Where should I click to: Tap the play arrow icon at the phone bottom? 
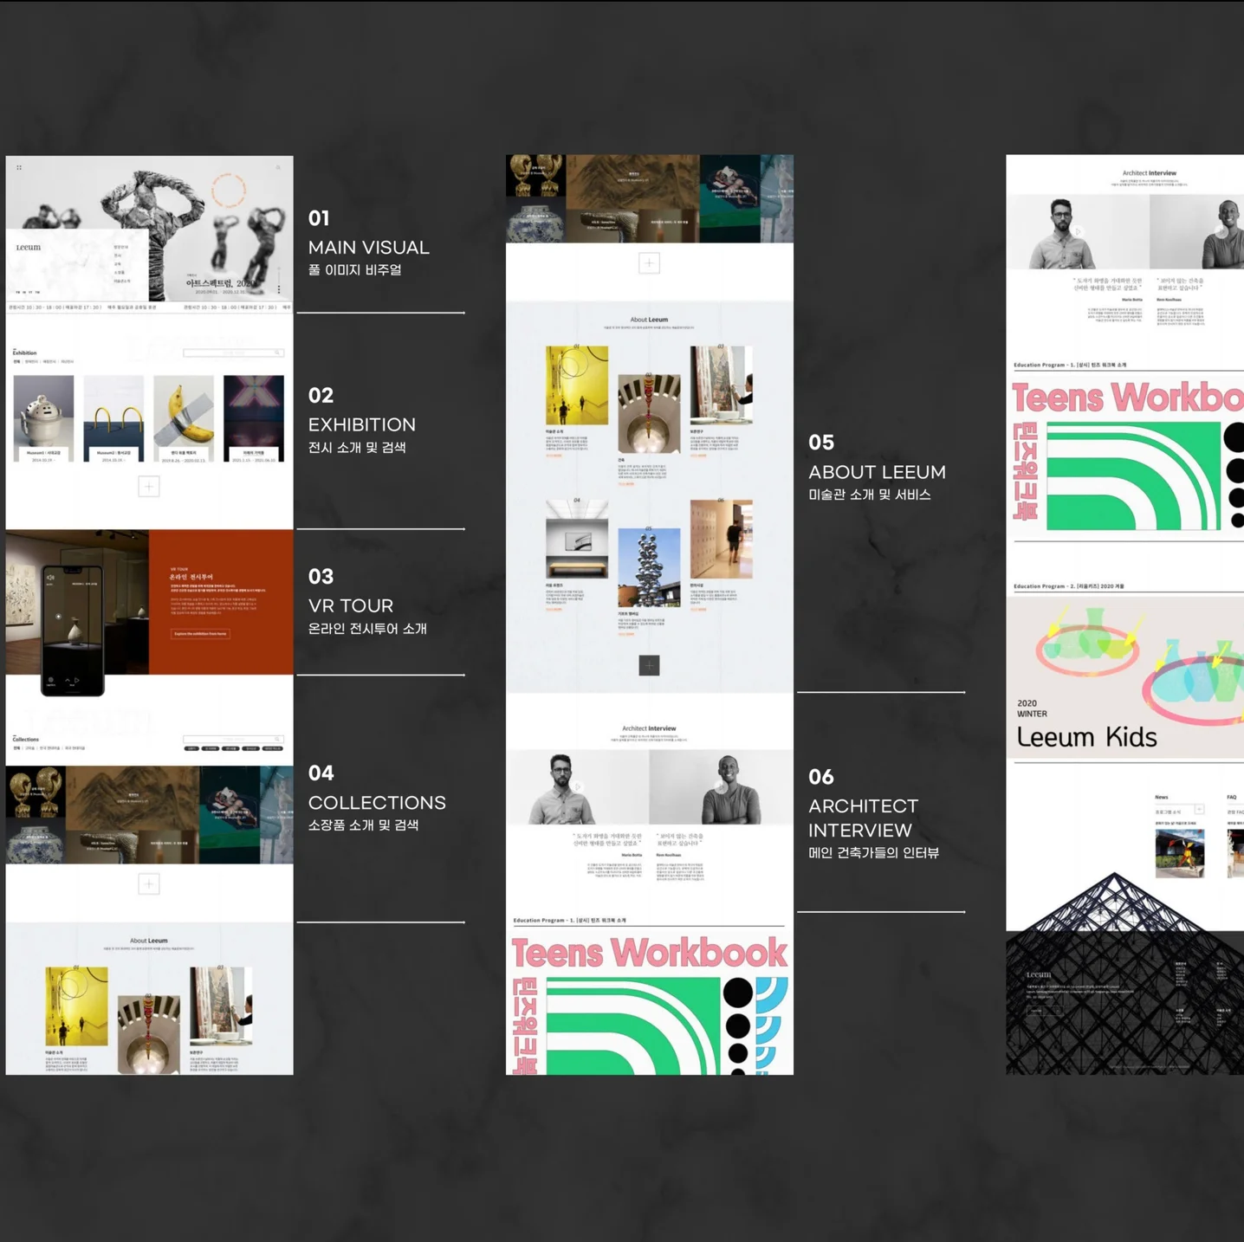click(x=77, y=681)
